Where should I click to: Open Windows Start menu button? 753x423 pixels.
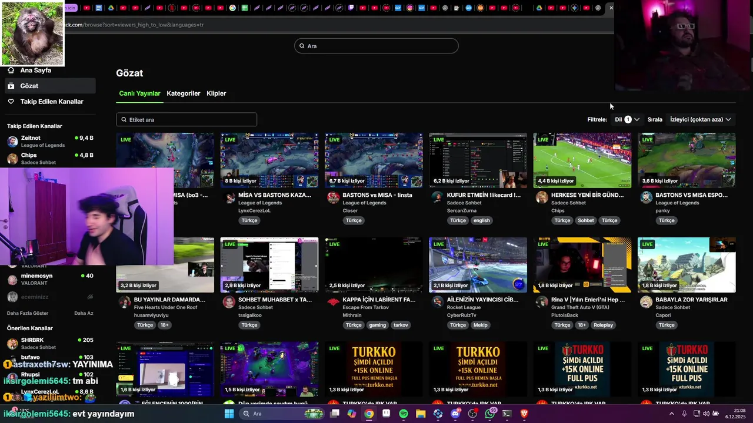pos(229,414)
